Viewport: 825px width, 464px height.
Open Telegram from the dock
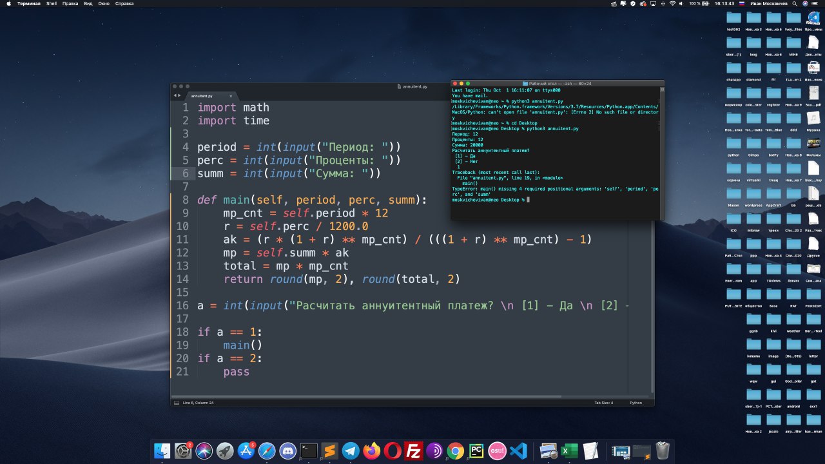351,450
